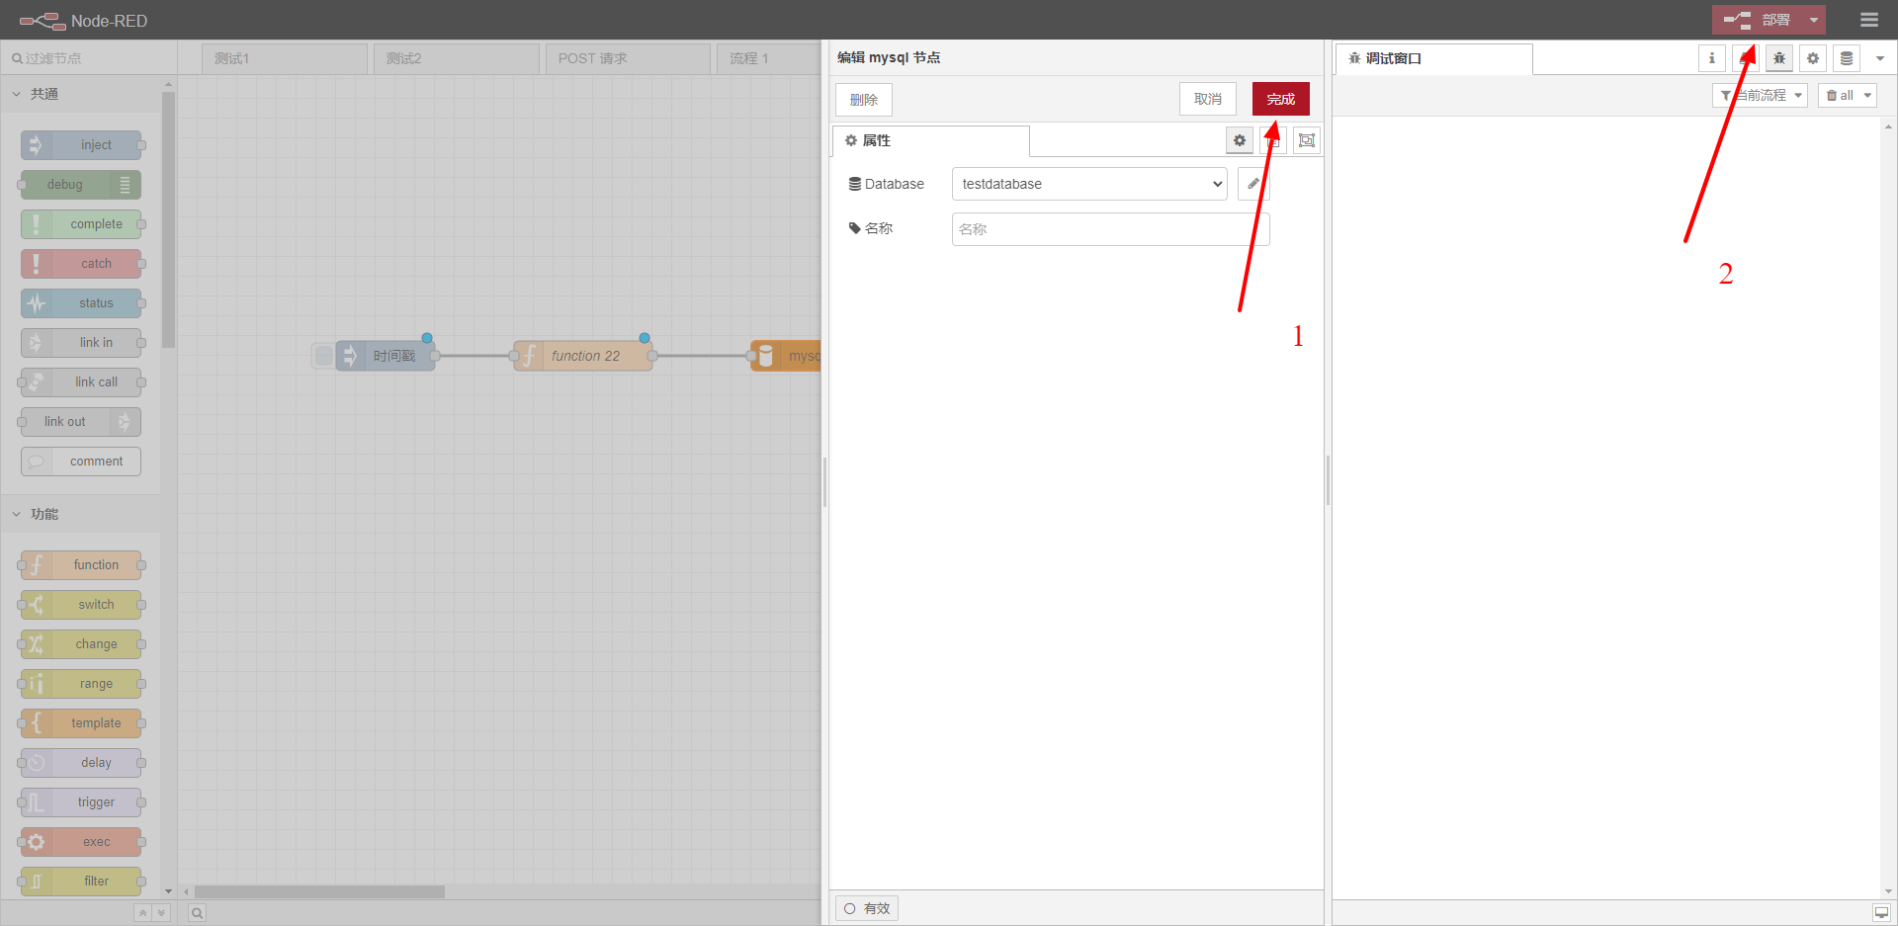
Task: Open the deploy options dropdown arrow
Action: (x=1814, y=20)
